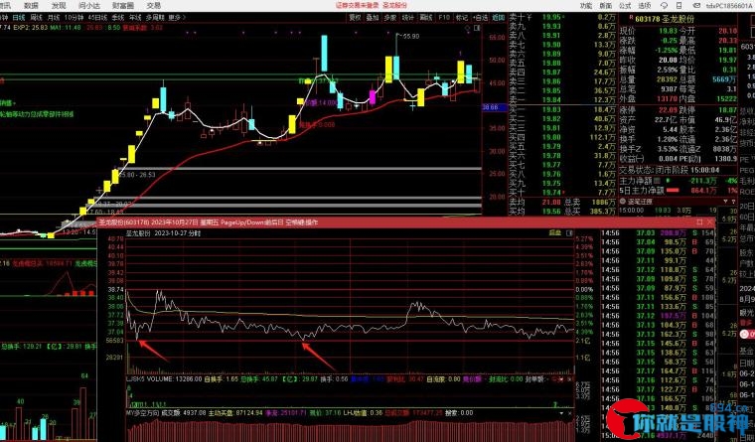
Task: Click the 画线 toolbar button
Action: pyautogui.click(x=426, y=17)
